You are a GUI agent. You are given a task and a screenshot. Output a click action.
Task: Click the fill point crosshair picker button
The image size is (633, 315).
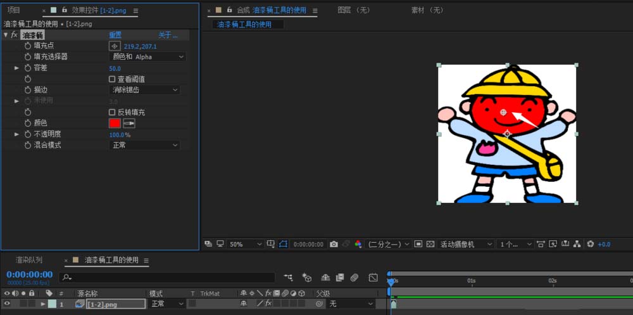coord(114,46)
